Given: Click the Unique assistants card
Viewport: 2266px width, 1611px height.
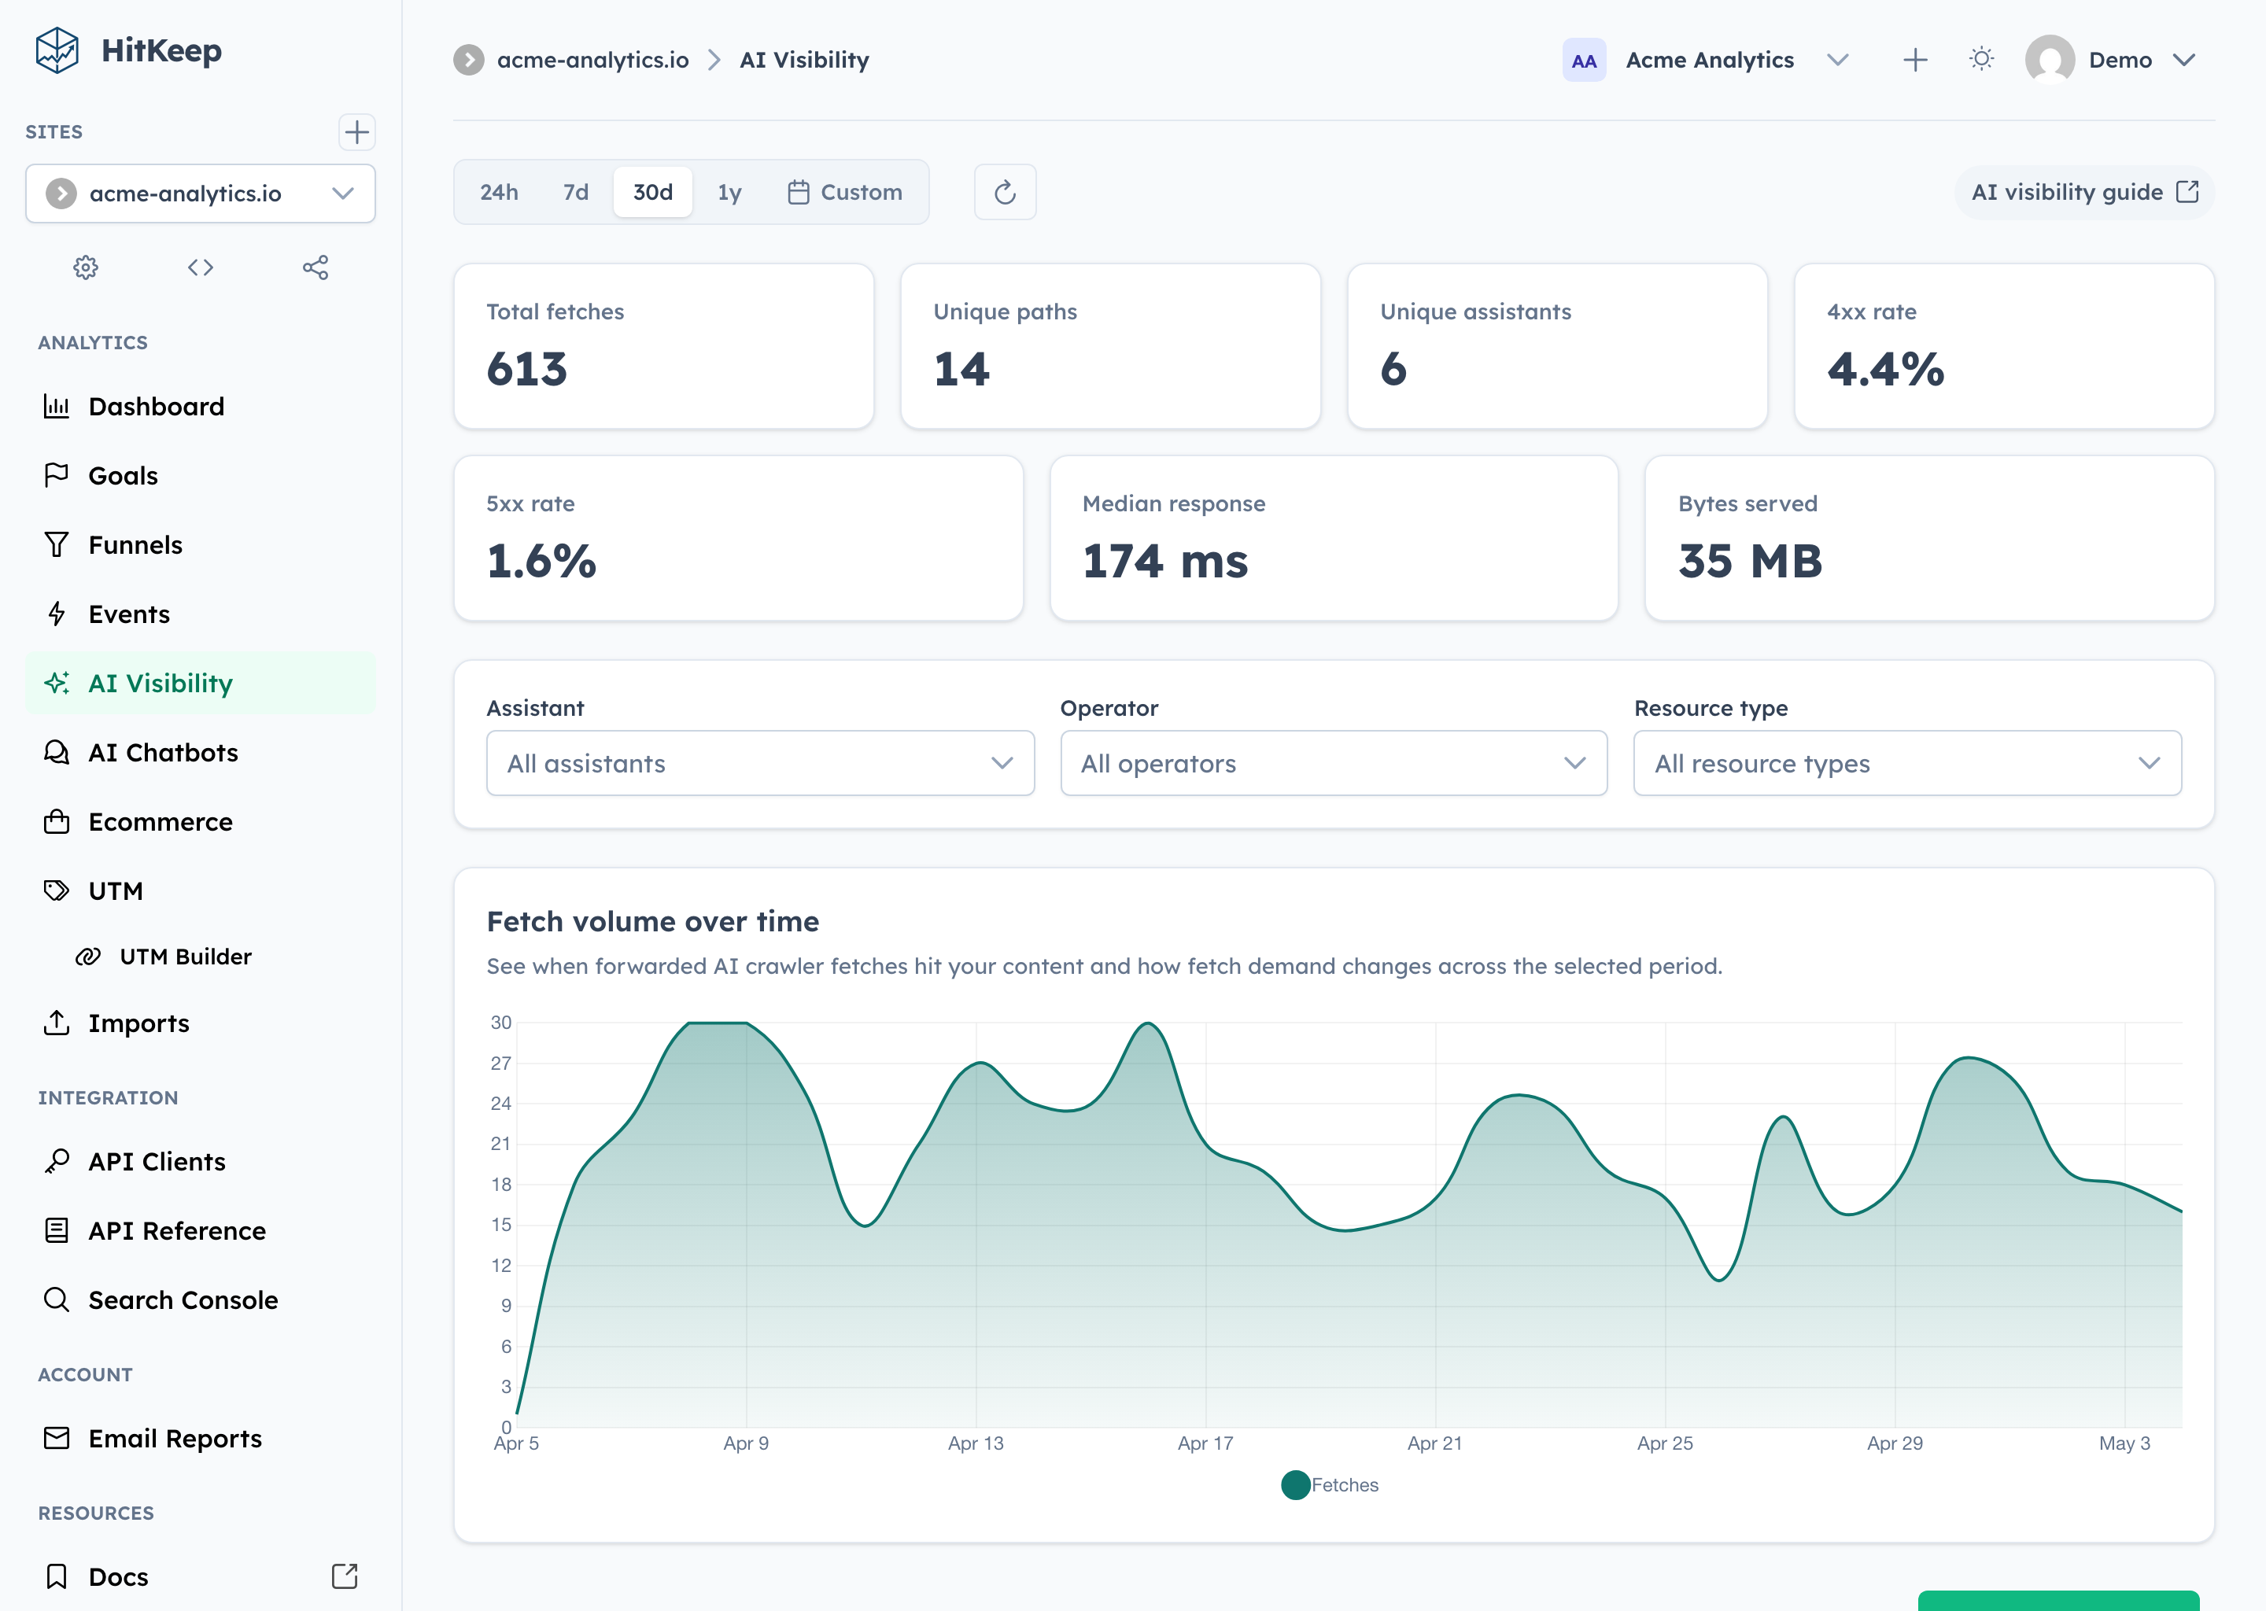Looking at the screenshot, I should pos(1556,346).
